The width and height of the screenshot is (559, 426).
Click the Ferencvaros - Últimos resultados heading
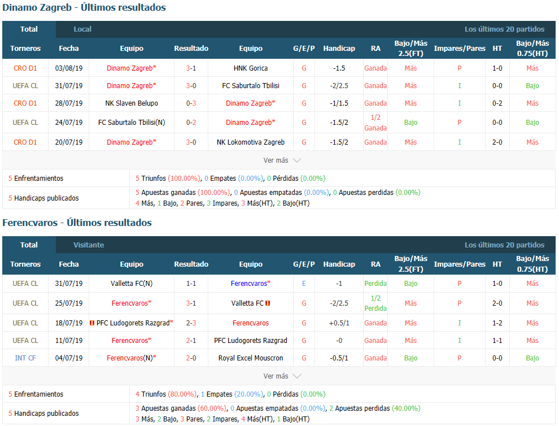click(x=77, y=223)
